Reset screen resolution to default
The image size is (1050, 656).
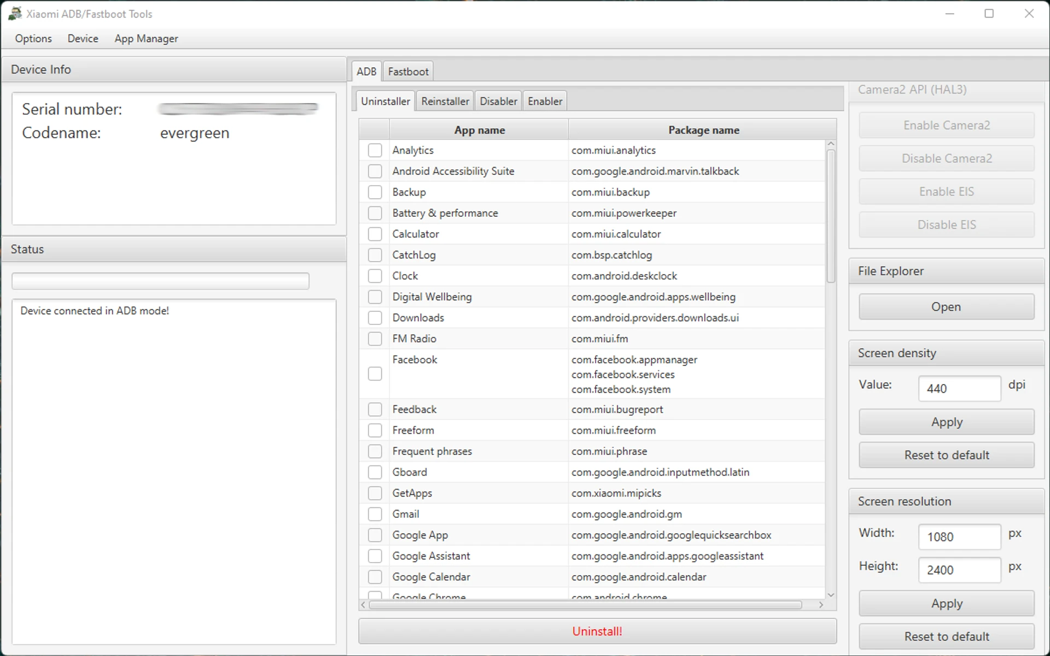(946, 636)
